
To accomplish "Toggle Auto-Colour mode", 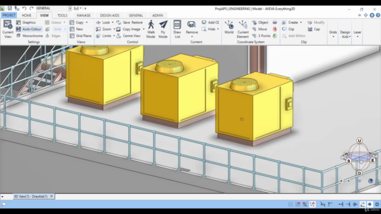I will click(29, 29).
